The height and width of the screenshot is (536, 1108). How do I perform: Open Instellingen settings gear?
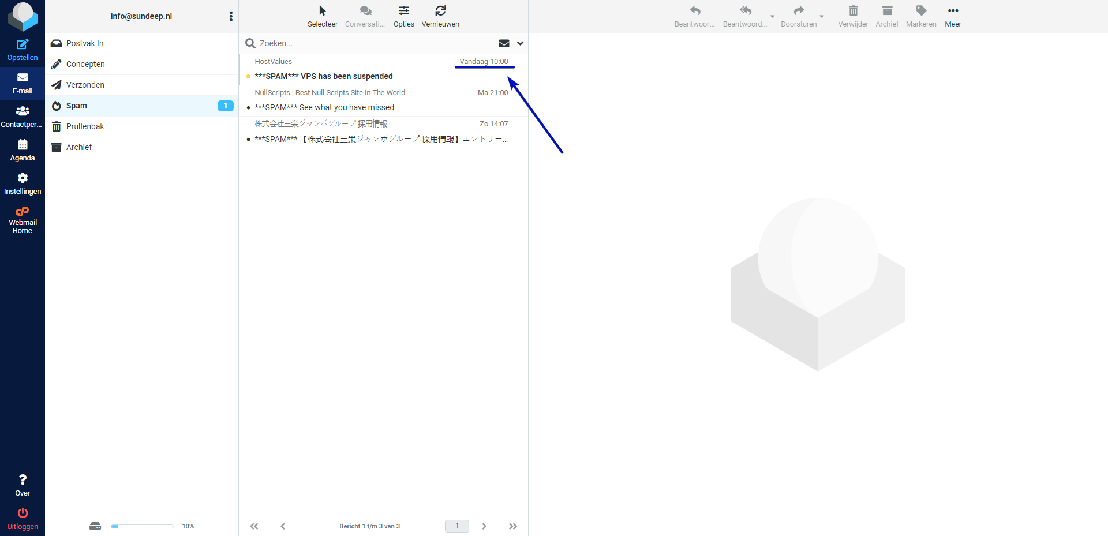coord(23,178)
